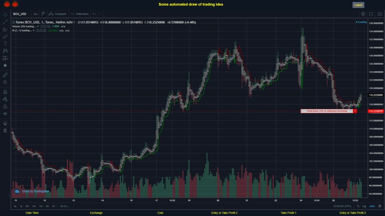Screen dimensions: 385x216
Task: Click the closing price C118.25250000 value
Action: pyautogui.click(x=155, y=22)
